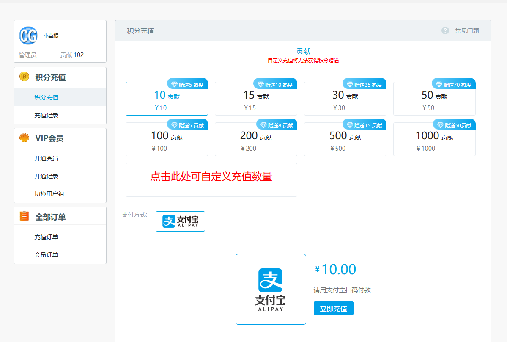Click the VIP会员 shell icon
507x342 pixels.
[x=24, y=138]
